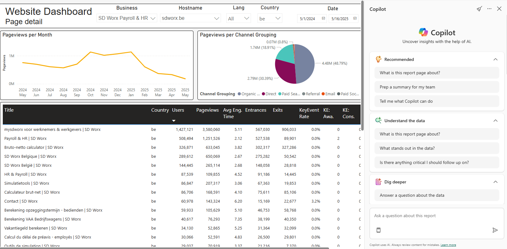Click the 1.74M teal pie slice

point(286,54)
